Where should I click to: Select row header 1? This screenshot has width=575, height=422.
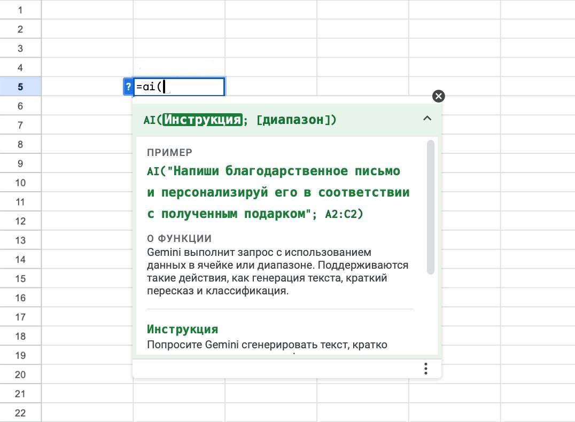(x=20, y=10)
